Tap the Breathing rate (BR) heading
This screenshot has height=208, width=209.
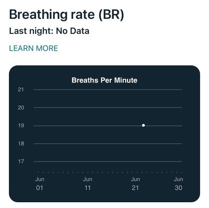click(66, 15)
